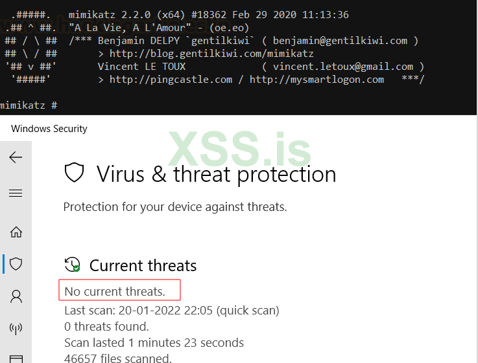478x363 pixels.
Task: Click the "Virus & threat protection" heading
Action: tap(216, 174)
